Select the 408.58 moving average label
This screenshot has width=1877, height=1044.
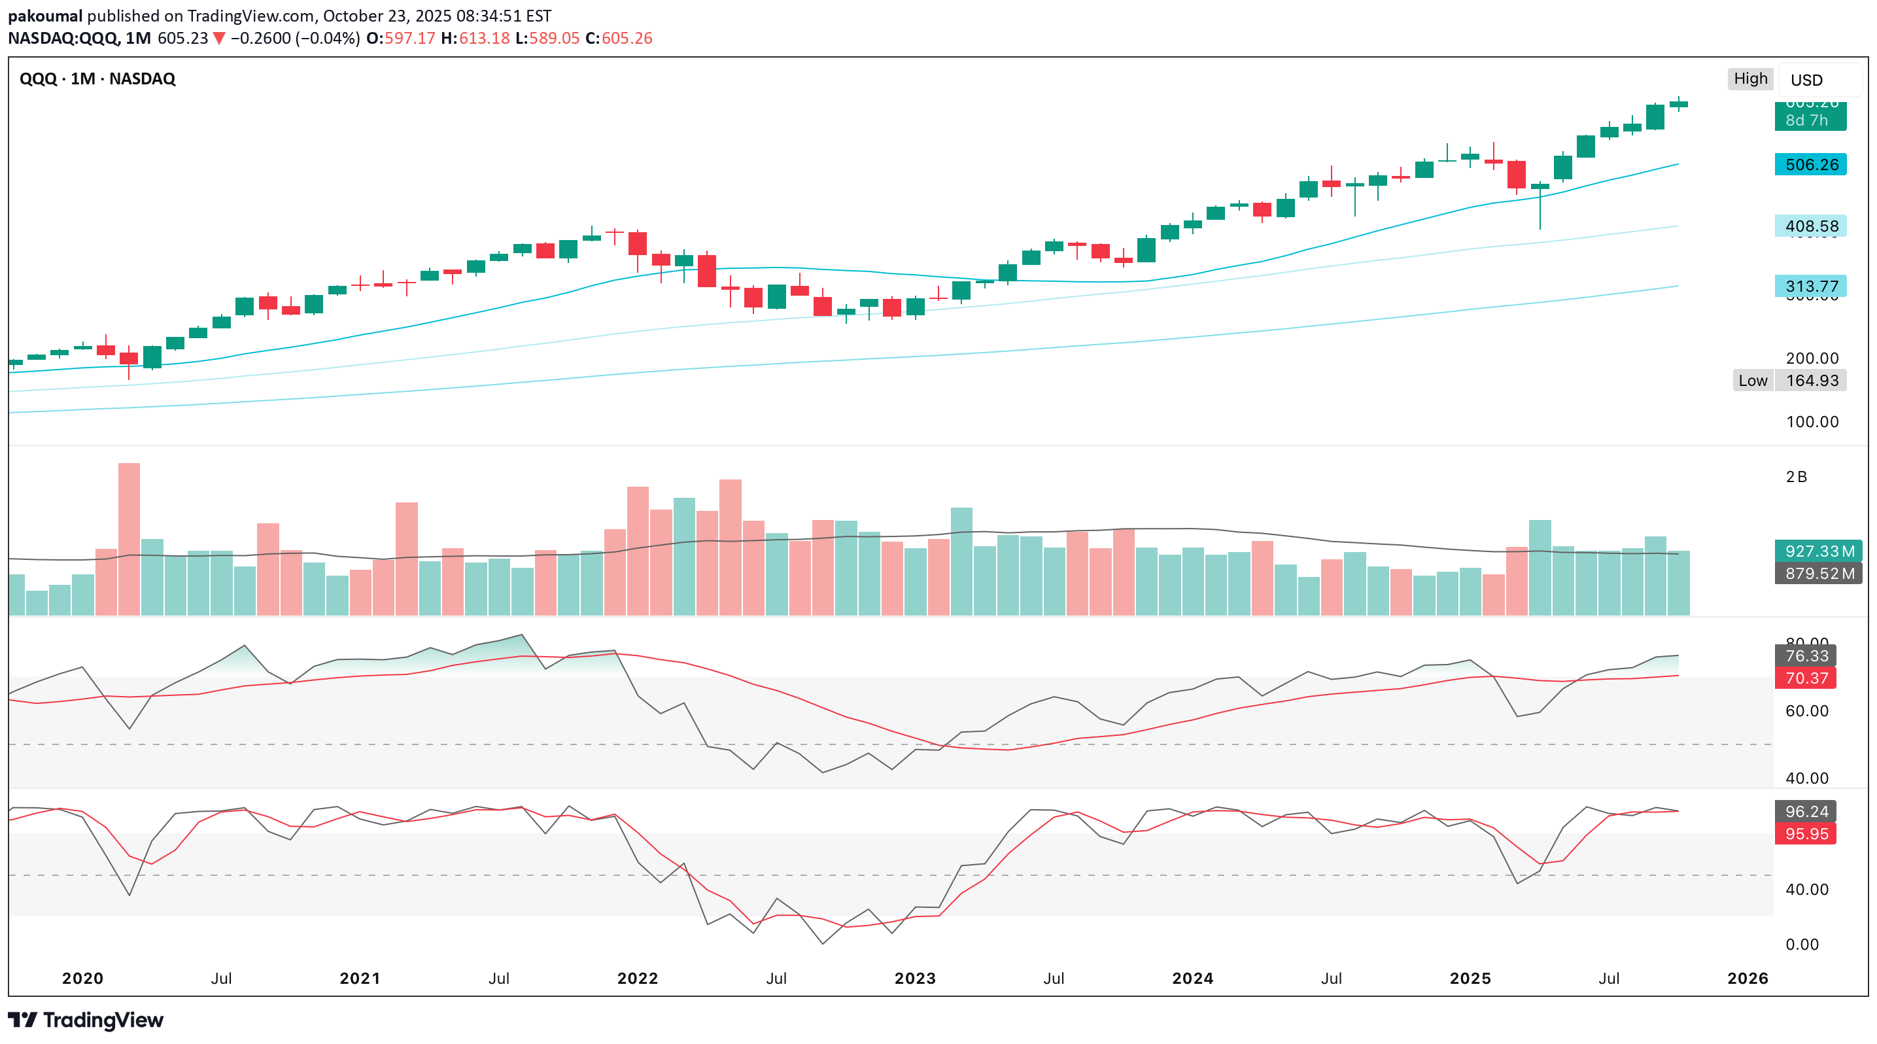1811,226
